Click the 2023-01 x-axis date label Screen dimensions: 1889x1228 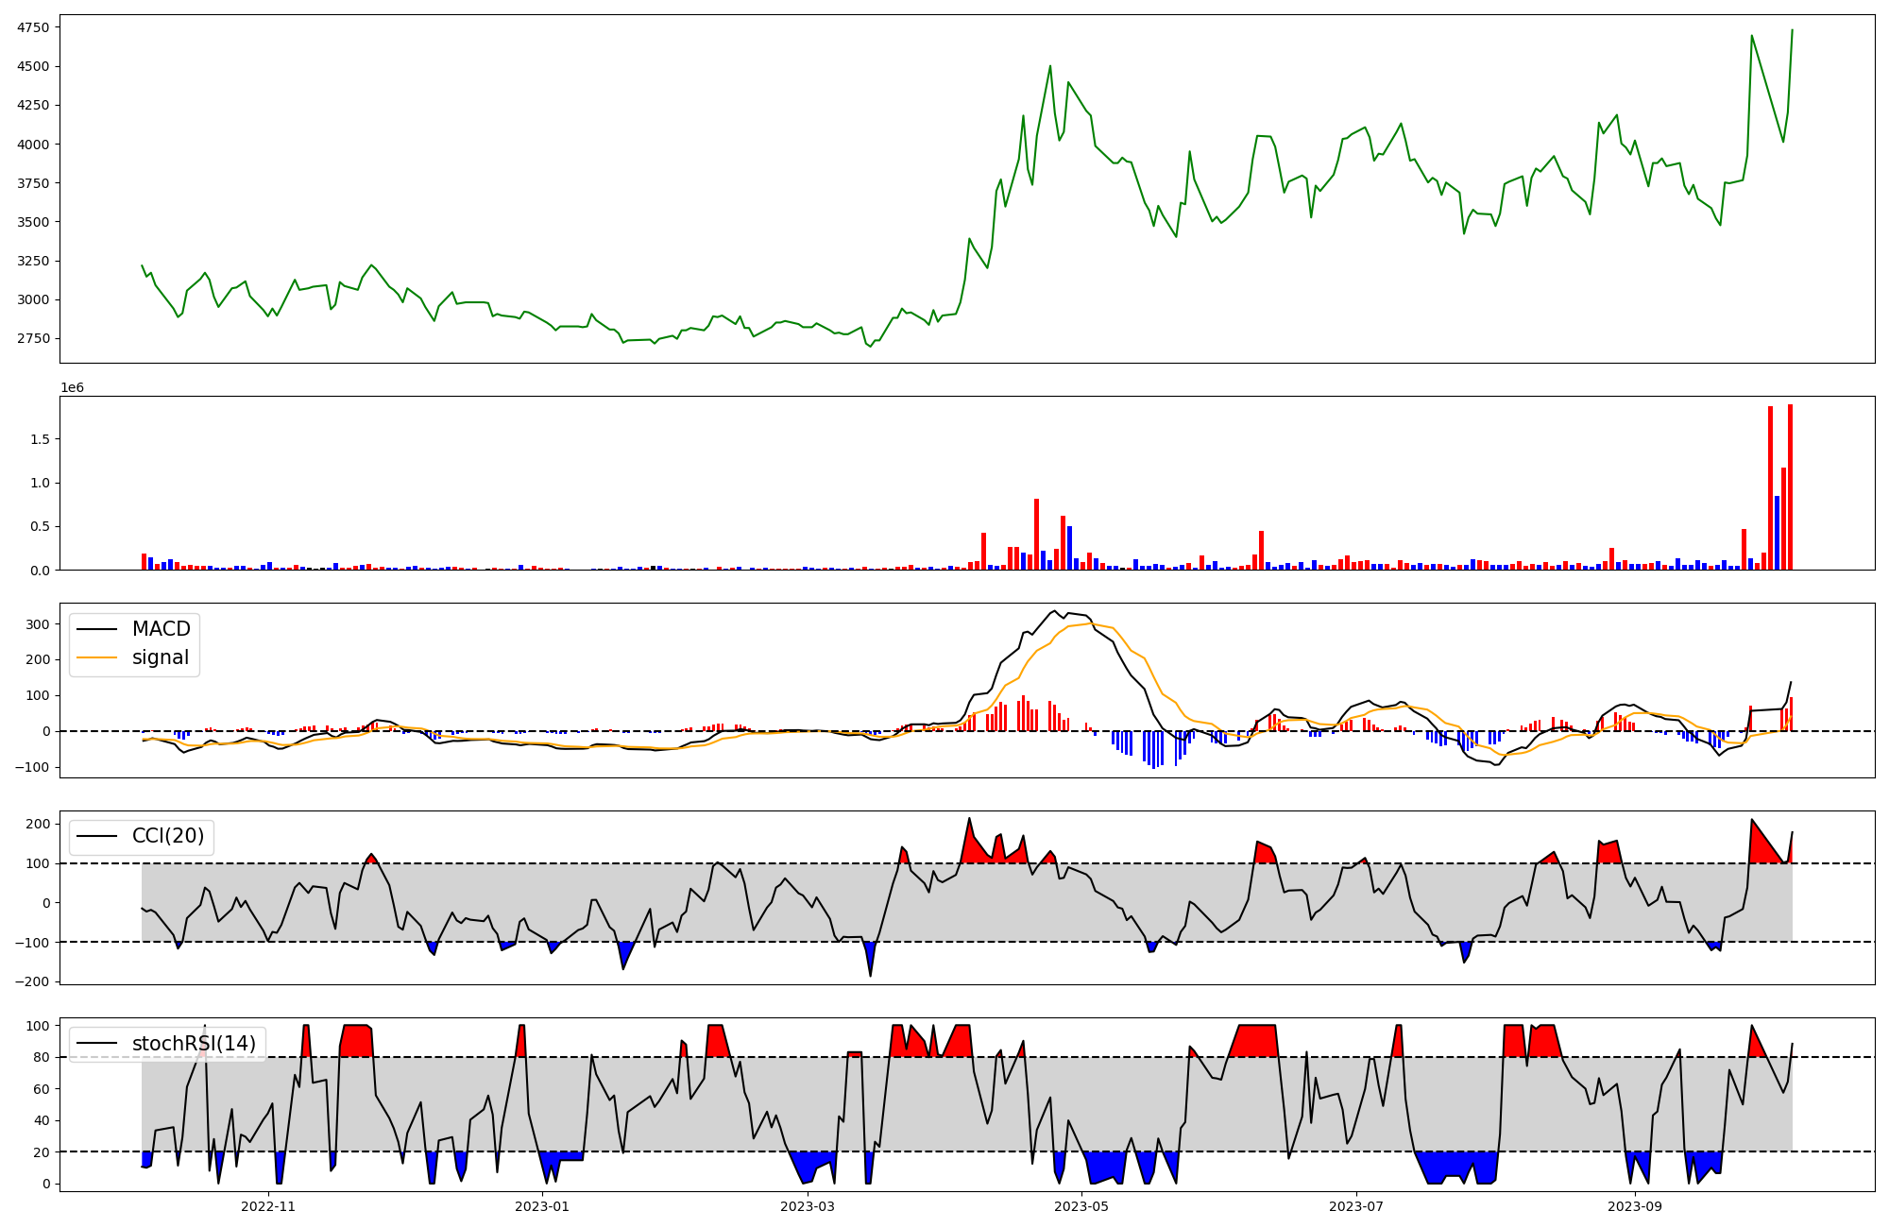[x=542, y=1206]
